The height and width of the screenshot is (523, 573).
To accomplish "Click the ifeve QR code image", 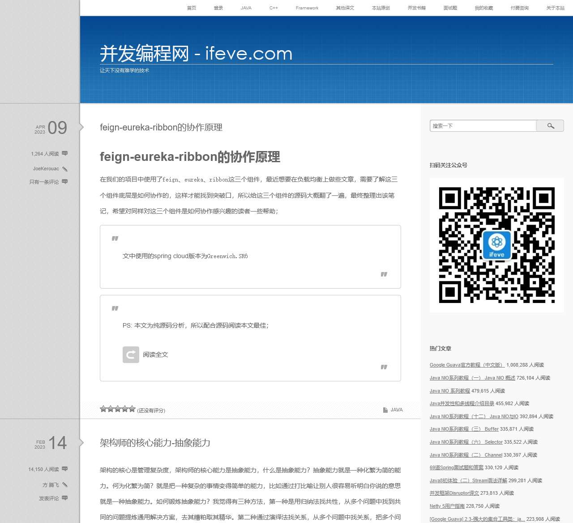I will (496, 245).
